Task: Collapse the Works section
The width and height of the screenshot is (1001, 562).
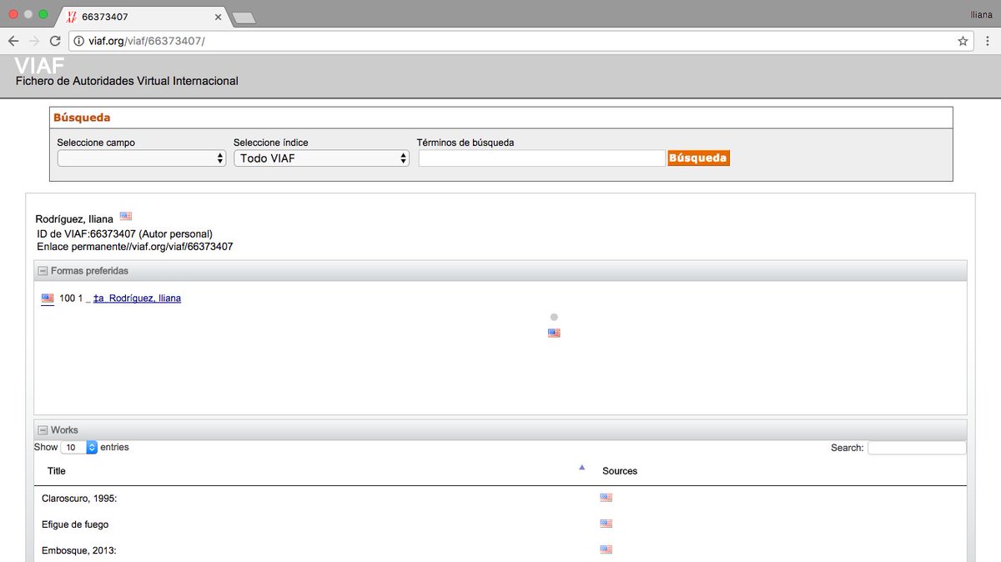Action: [43, 430]
